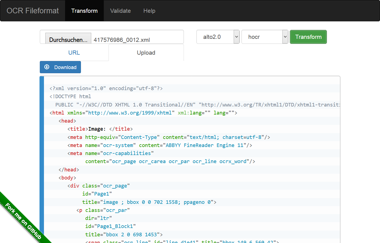Click the title Image tag line
The height and width of the screenshot is (243, 380).
click(x=100, y=129)
